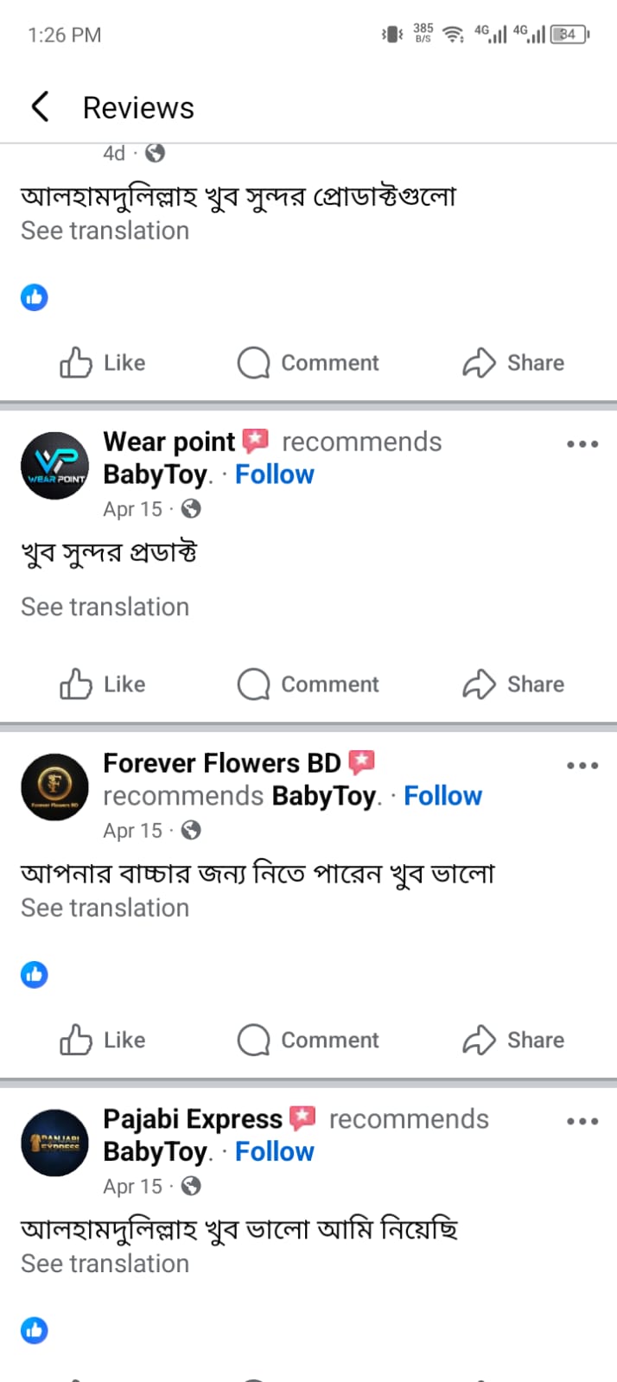This screenshot has width=617, height=1382.
Task: Open Pajabi Express profile picture
Action: (x=54, y=1143)
